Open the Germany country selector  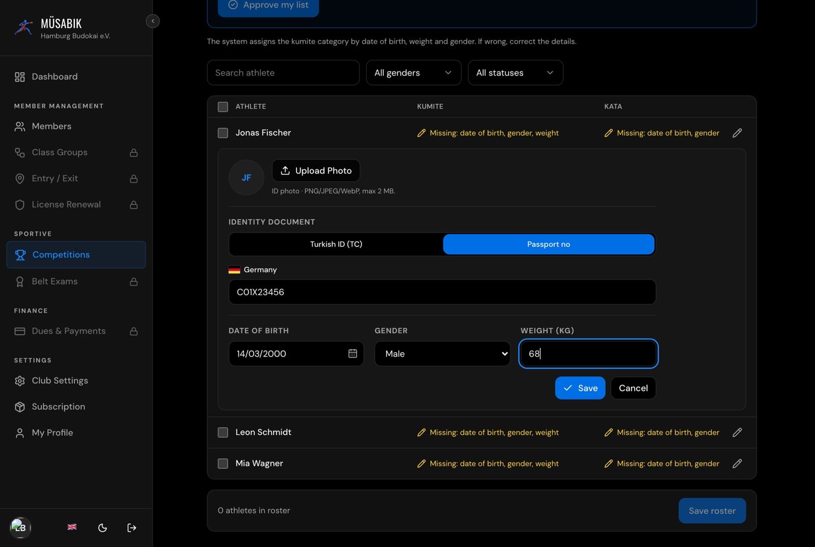pyautogui.click(x=253, y=270)
